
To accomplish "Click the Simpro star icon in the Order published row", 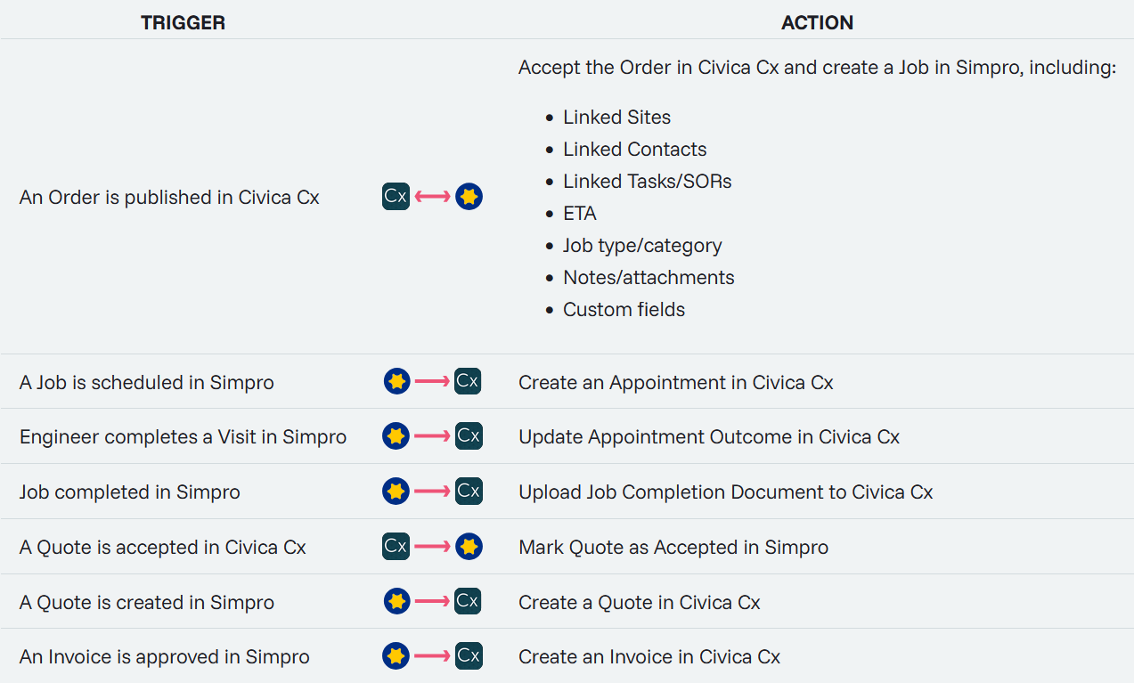I will point(469,196).
